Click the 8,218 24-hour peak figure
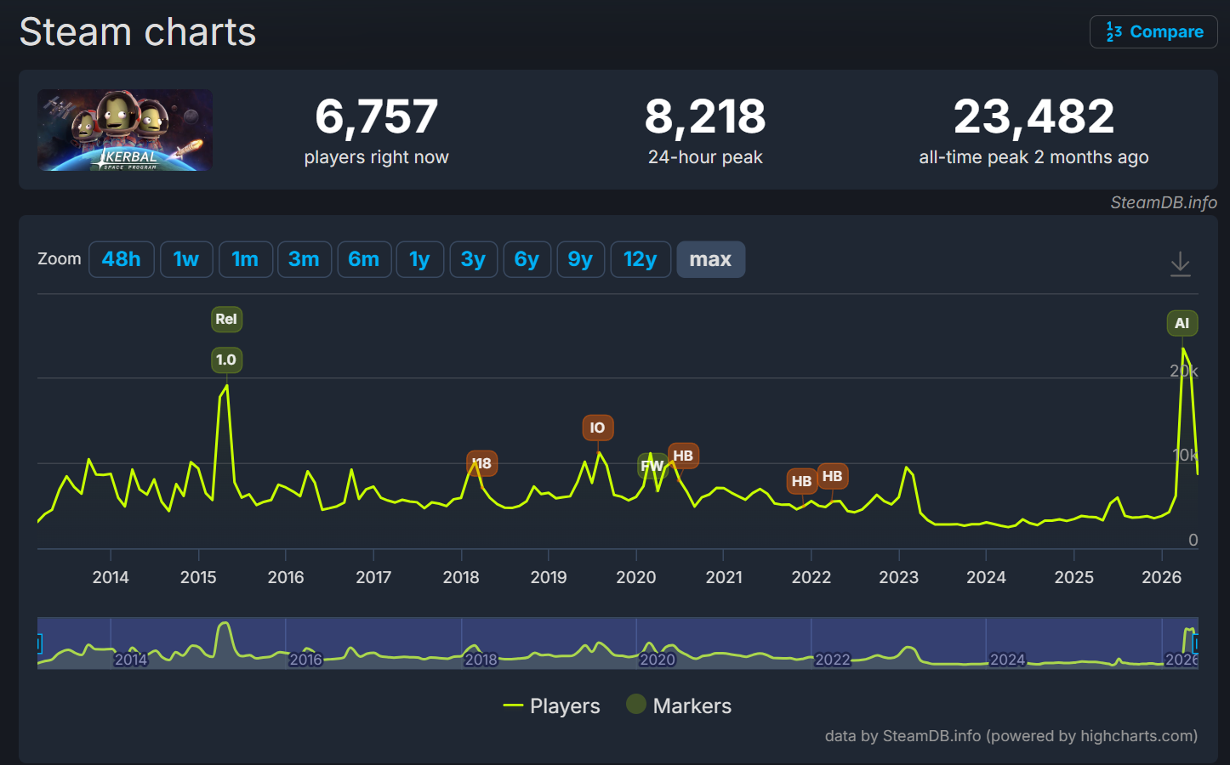Screen dimensions: 1230x765 coord(705,116)
